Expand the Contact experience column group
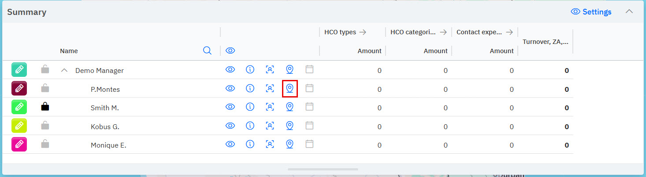Image resolution: width=646 pixels, height=177 pixels. click(509, 32)
